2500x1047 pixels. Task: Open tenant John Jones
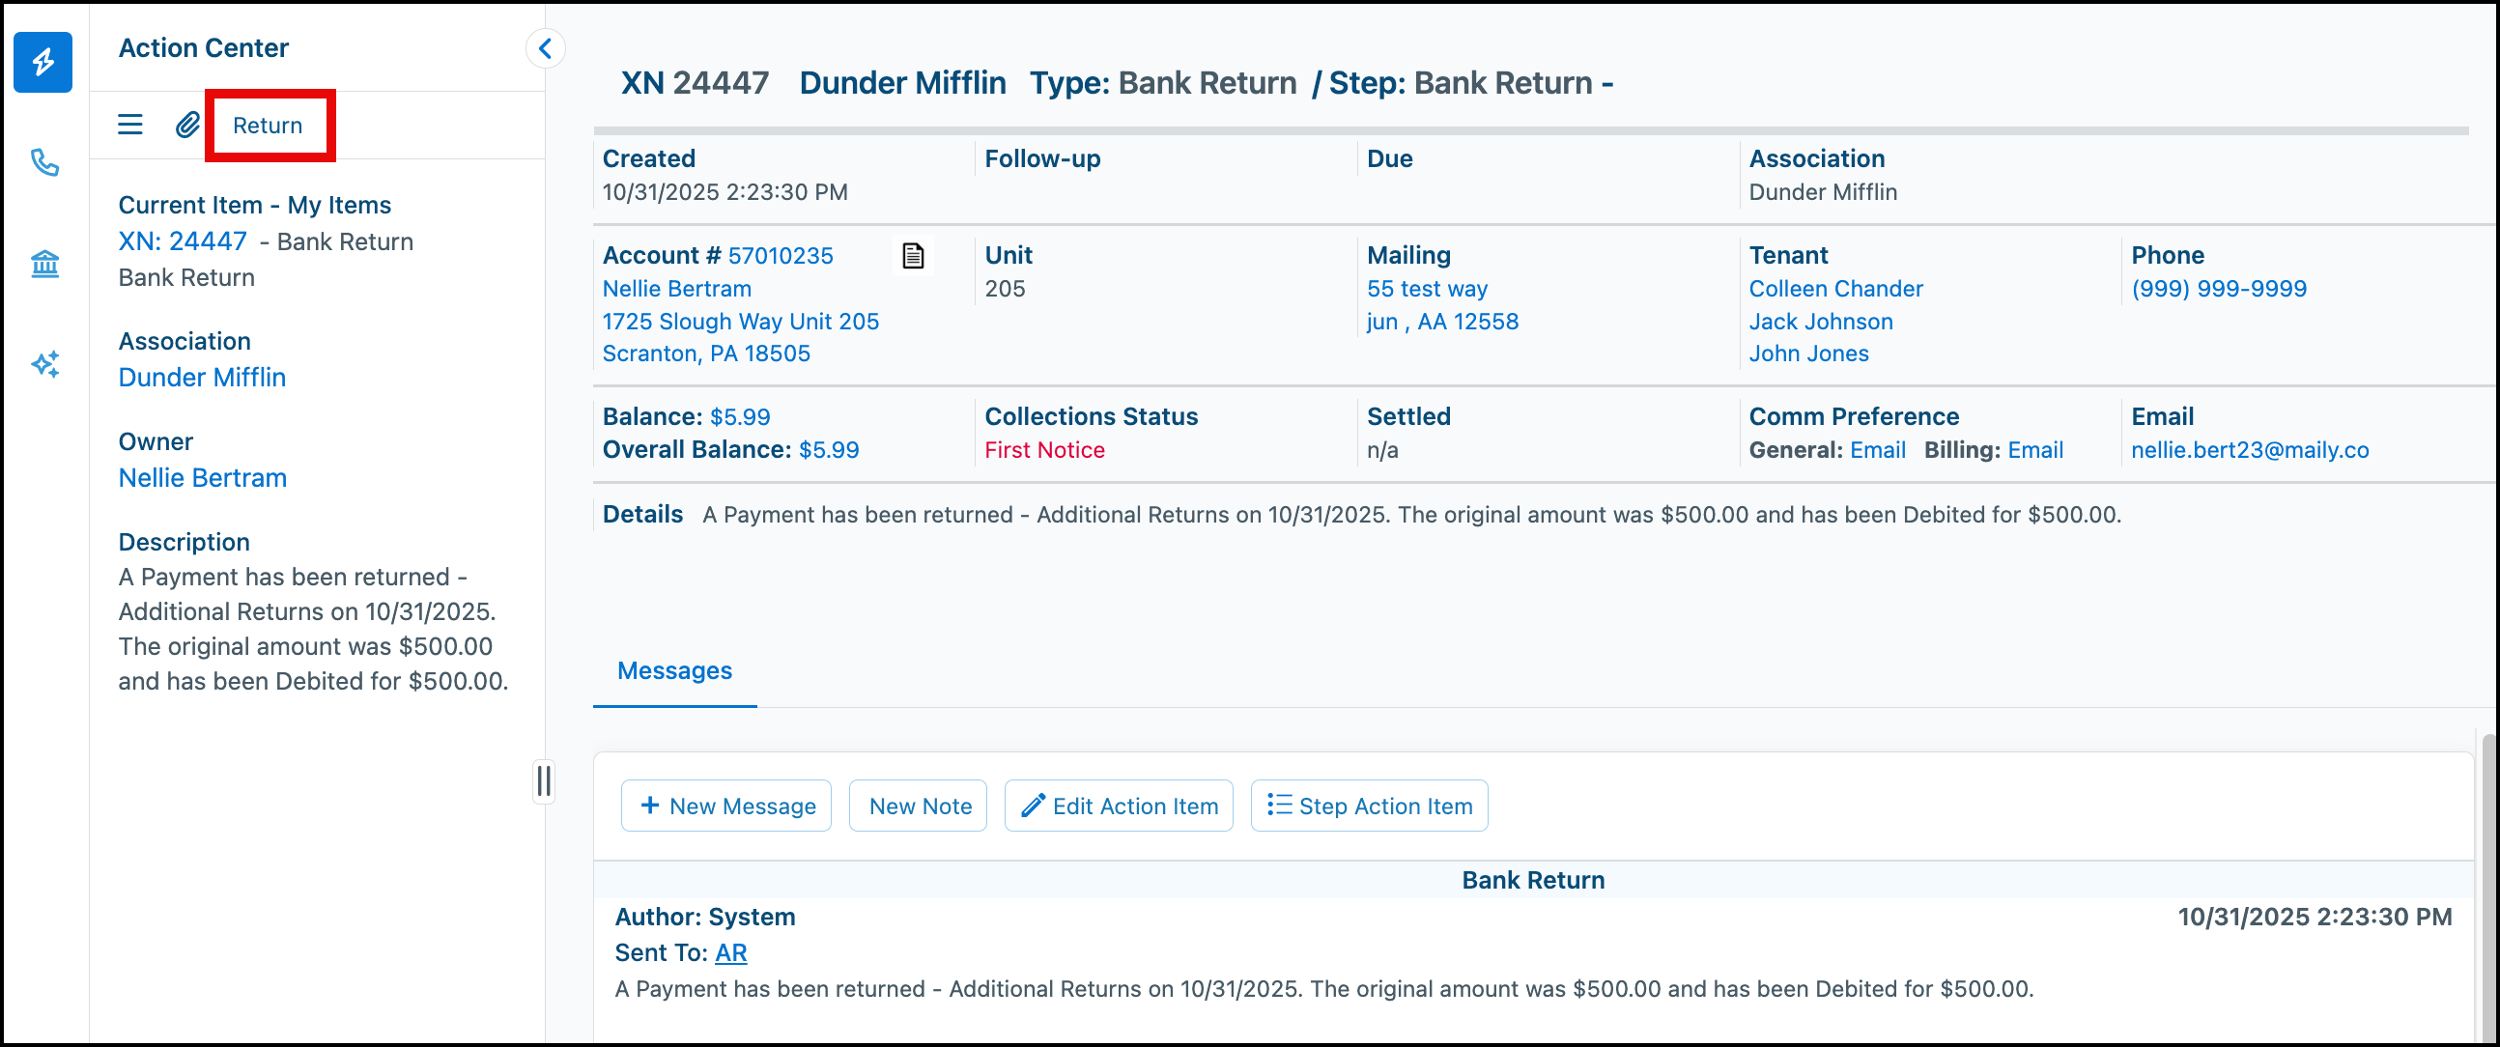[x=1808, y=354]
